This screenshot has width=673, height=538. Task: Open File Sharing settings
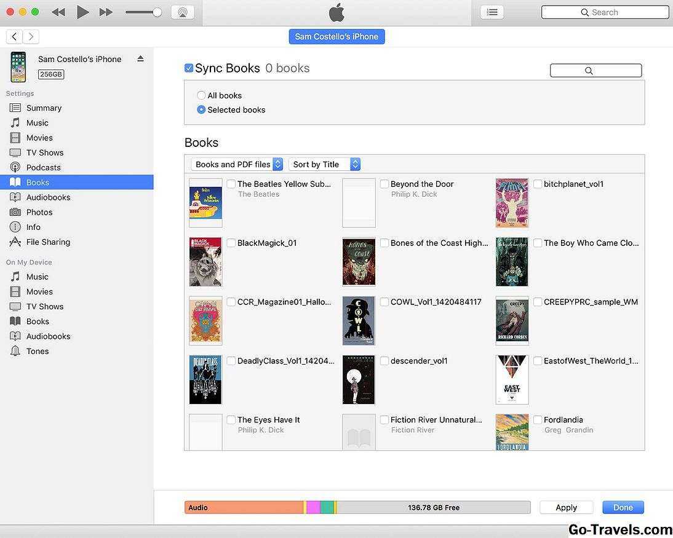(x=48, y=242)
